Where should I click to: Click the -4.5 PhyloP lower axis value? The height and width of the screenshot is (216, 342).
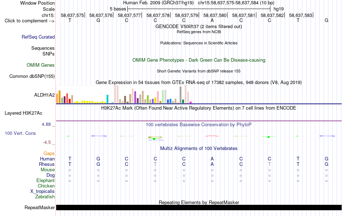tap(47, 142)
